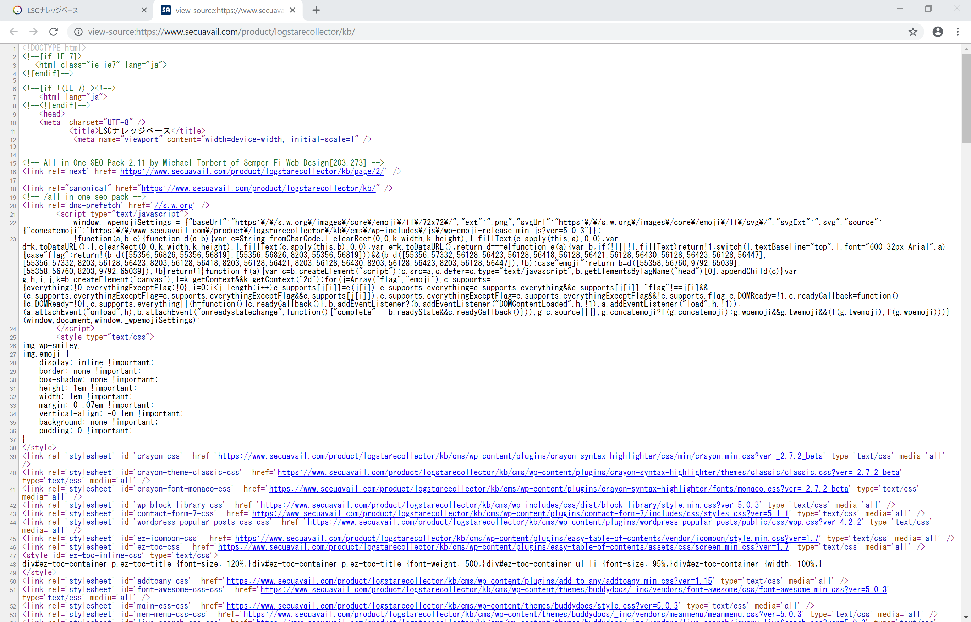Go back to the previous page

(14, 32)
